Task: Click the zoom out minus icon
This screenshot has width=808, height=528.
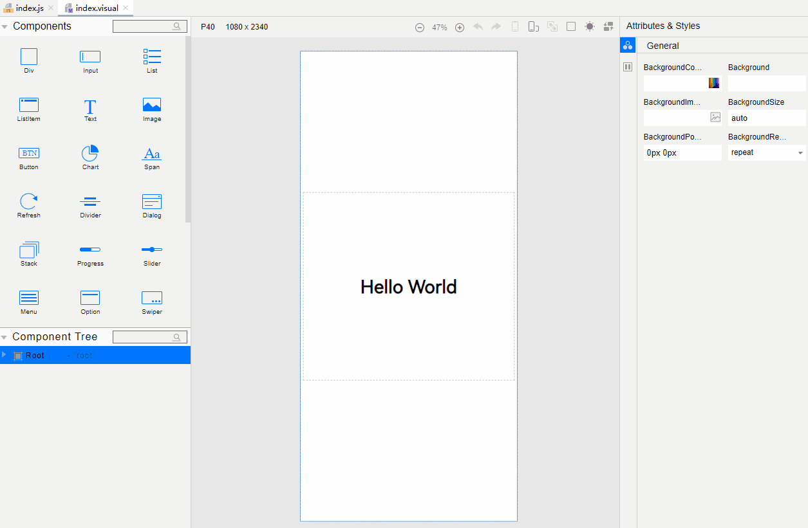Action: pos(420,27)
